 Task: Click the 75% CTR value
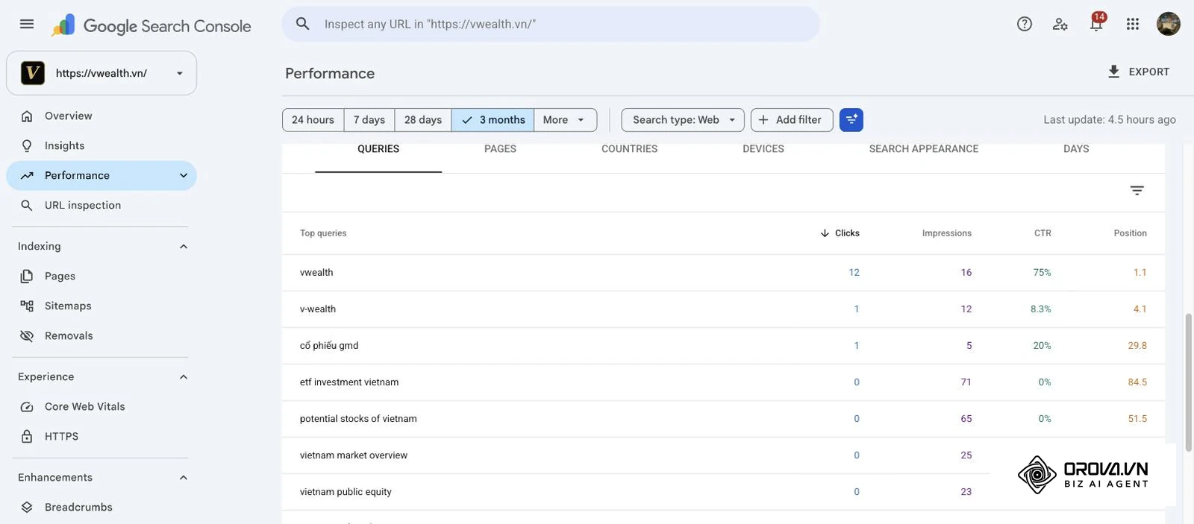1042,273
